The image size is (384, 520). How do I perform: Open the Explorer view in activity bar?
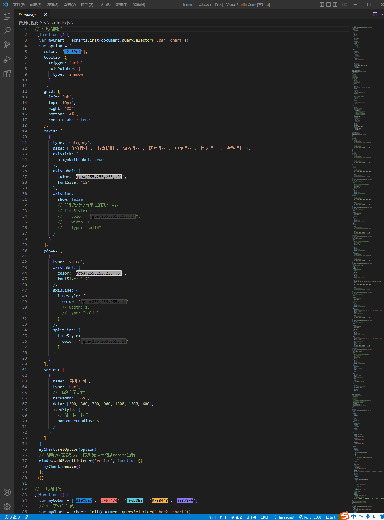click(7, 16)
